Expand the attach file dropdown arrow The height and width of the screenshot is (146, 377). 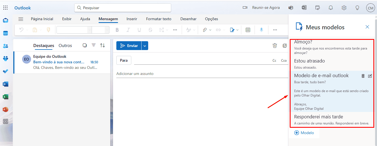210,30
